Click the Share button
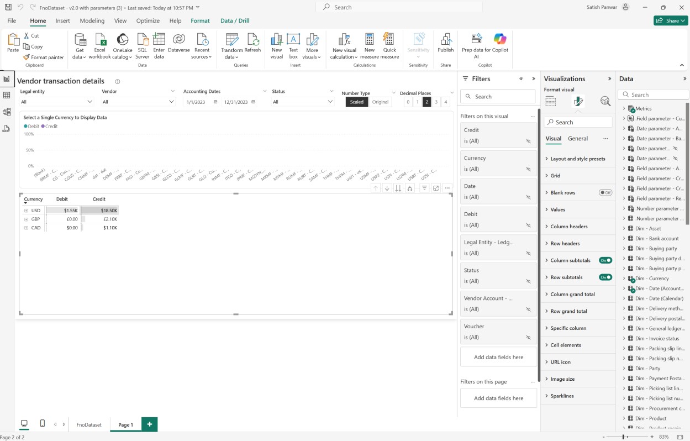 tap(671, 21)
